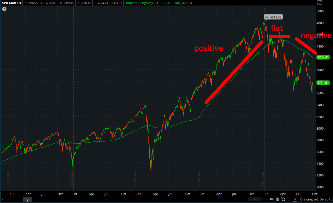Viewport: 333px width, 203px height.
Task: Click the 4203.41 moving average price tag
Action: [x=323, y=57]
